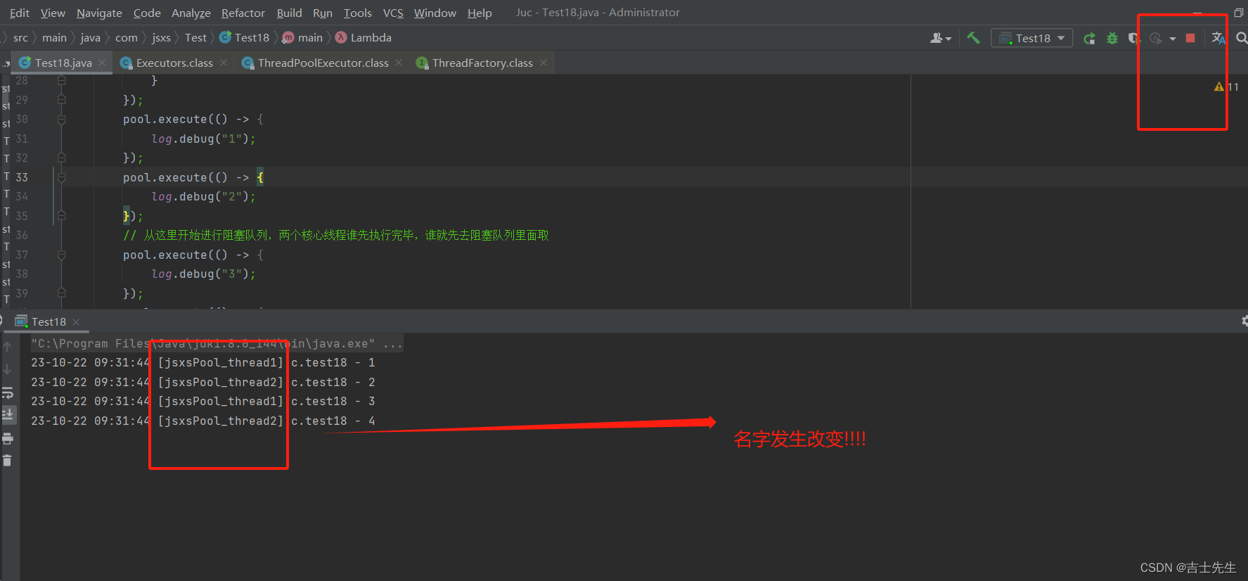Screen dimensions: 1248x581
Task: Toggle soft-wrap in the console
Action: 7,392
